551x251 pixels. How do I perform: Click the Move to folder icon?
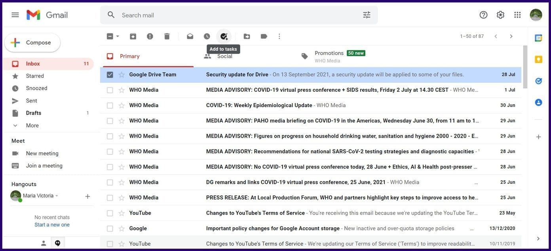point(247,36)
